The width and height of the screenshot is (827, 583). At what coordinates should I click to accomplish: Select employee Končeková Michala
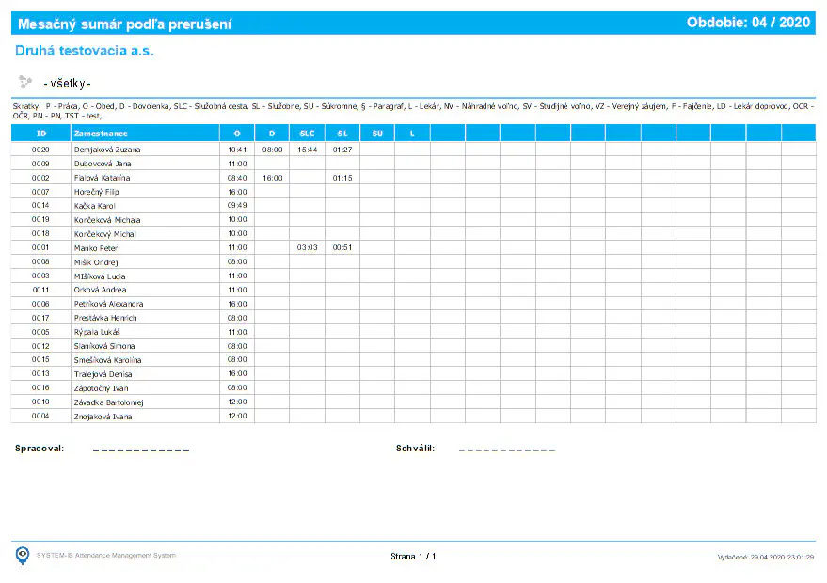point(107,220)
